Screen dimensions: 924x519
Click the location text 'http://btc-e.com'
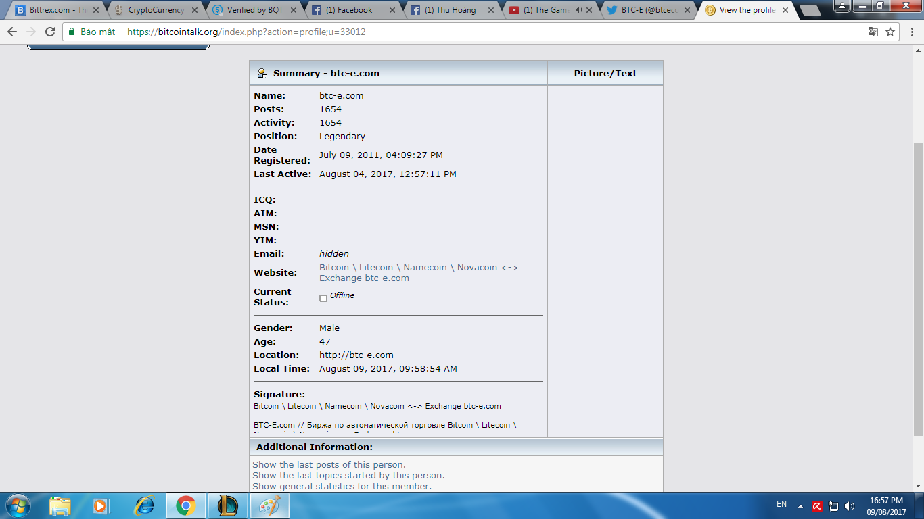pos(356,355)
